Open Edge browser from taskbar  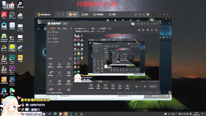point(55,114)
